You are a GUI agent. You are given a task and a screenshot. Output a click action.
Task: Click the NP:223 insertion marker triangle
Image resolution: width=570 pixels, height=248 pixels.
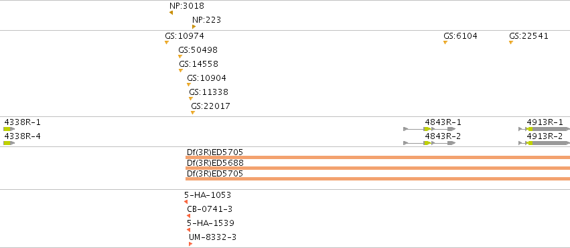pos(194,27)
